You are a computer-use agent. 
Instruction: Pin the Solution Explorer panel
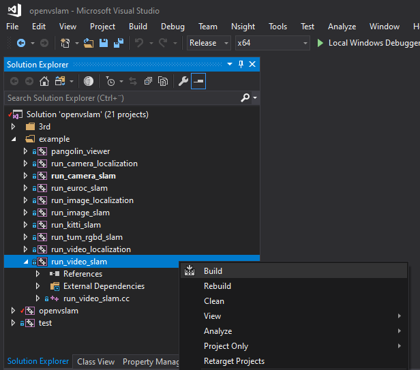click(241, 64)
